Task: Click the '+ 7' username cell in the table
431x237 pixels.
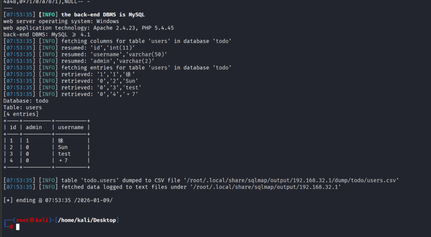Action: [x=63, y=160]
